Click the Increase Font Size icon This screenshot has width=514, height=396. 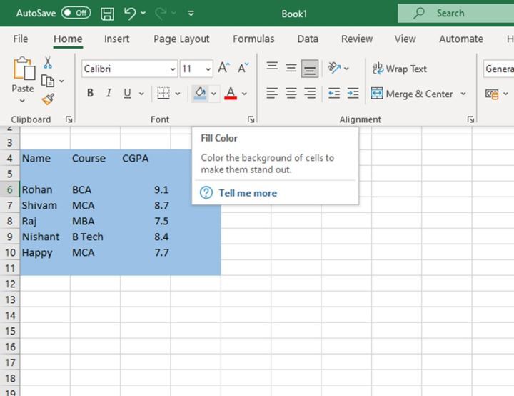pos(223,69)
